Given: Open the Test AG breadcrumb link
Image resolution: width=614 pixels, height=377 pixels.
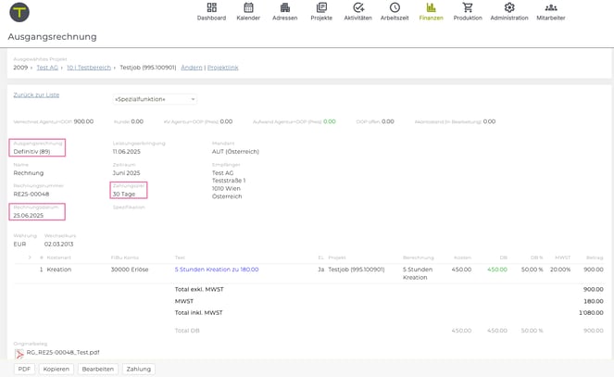Looking at the screenshot, I should tap(47, 68).
